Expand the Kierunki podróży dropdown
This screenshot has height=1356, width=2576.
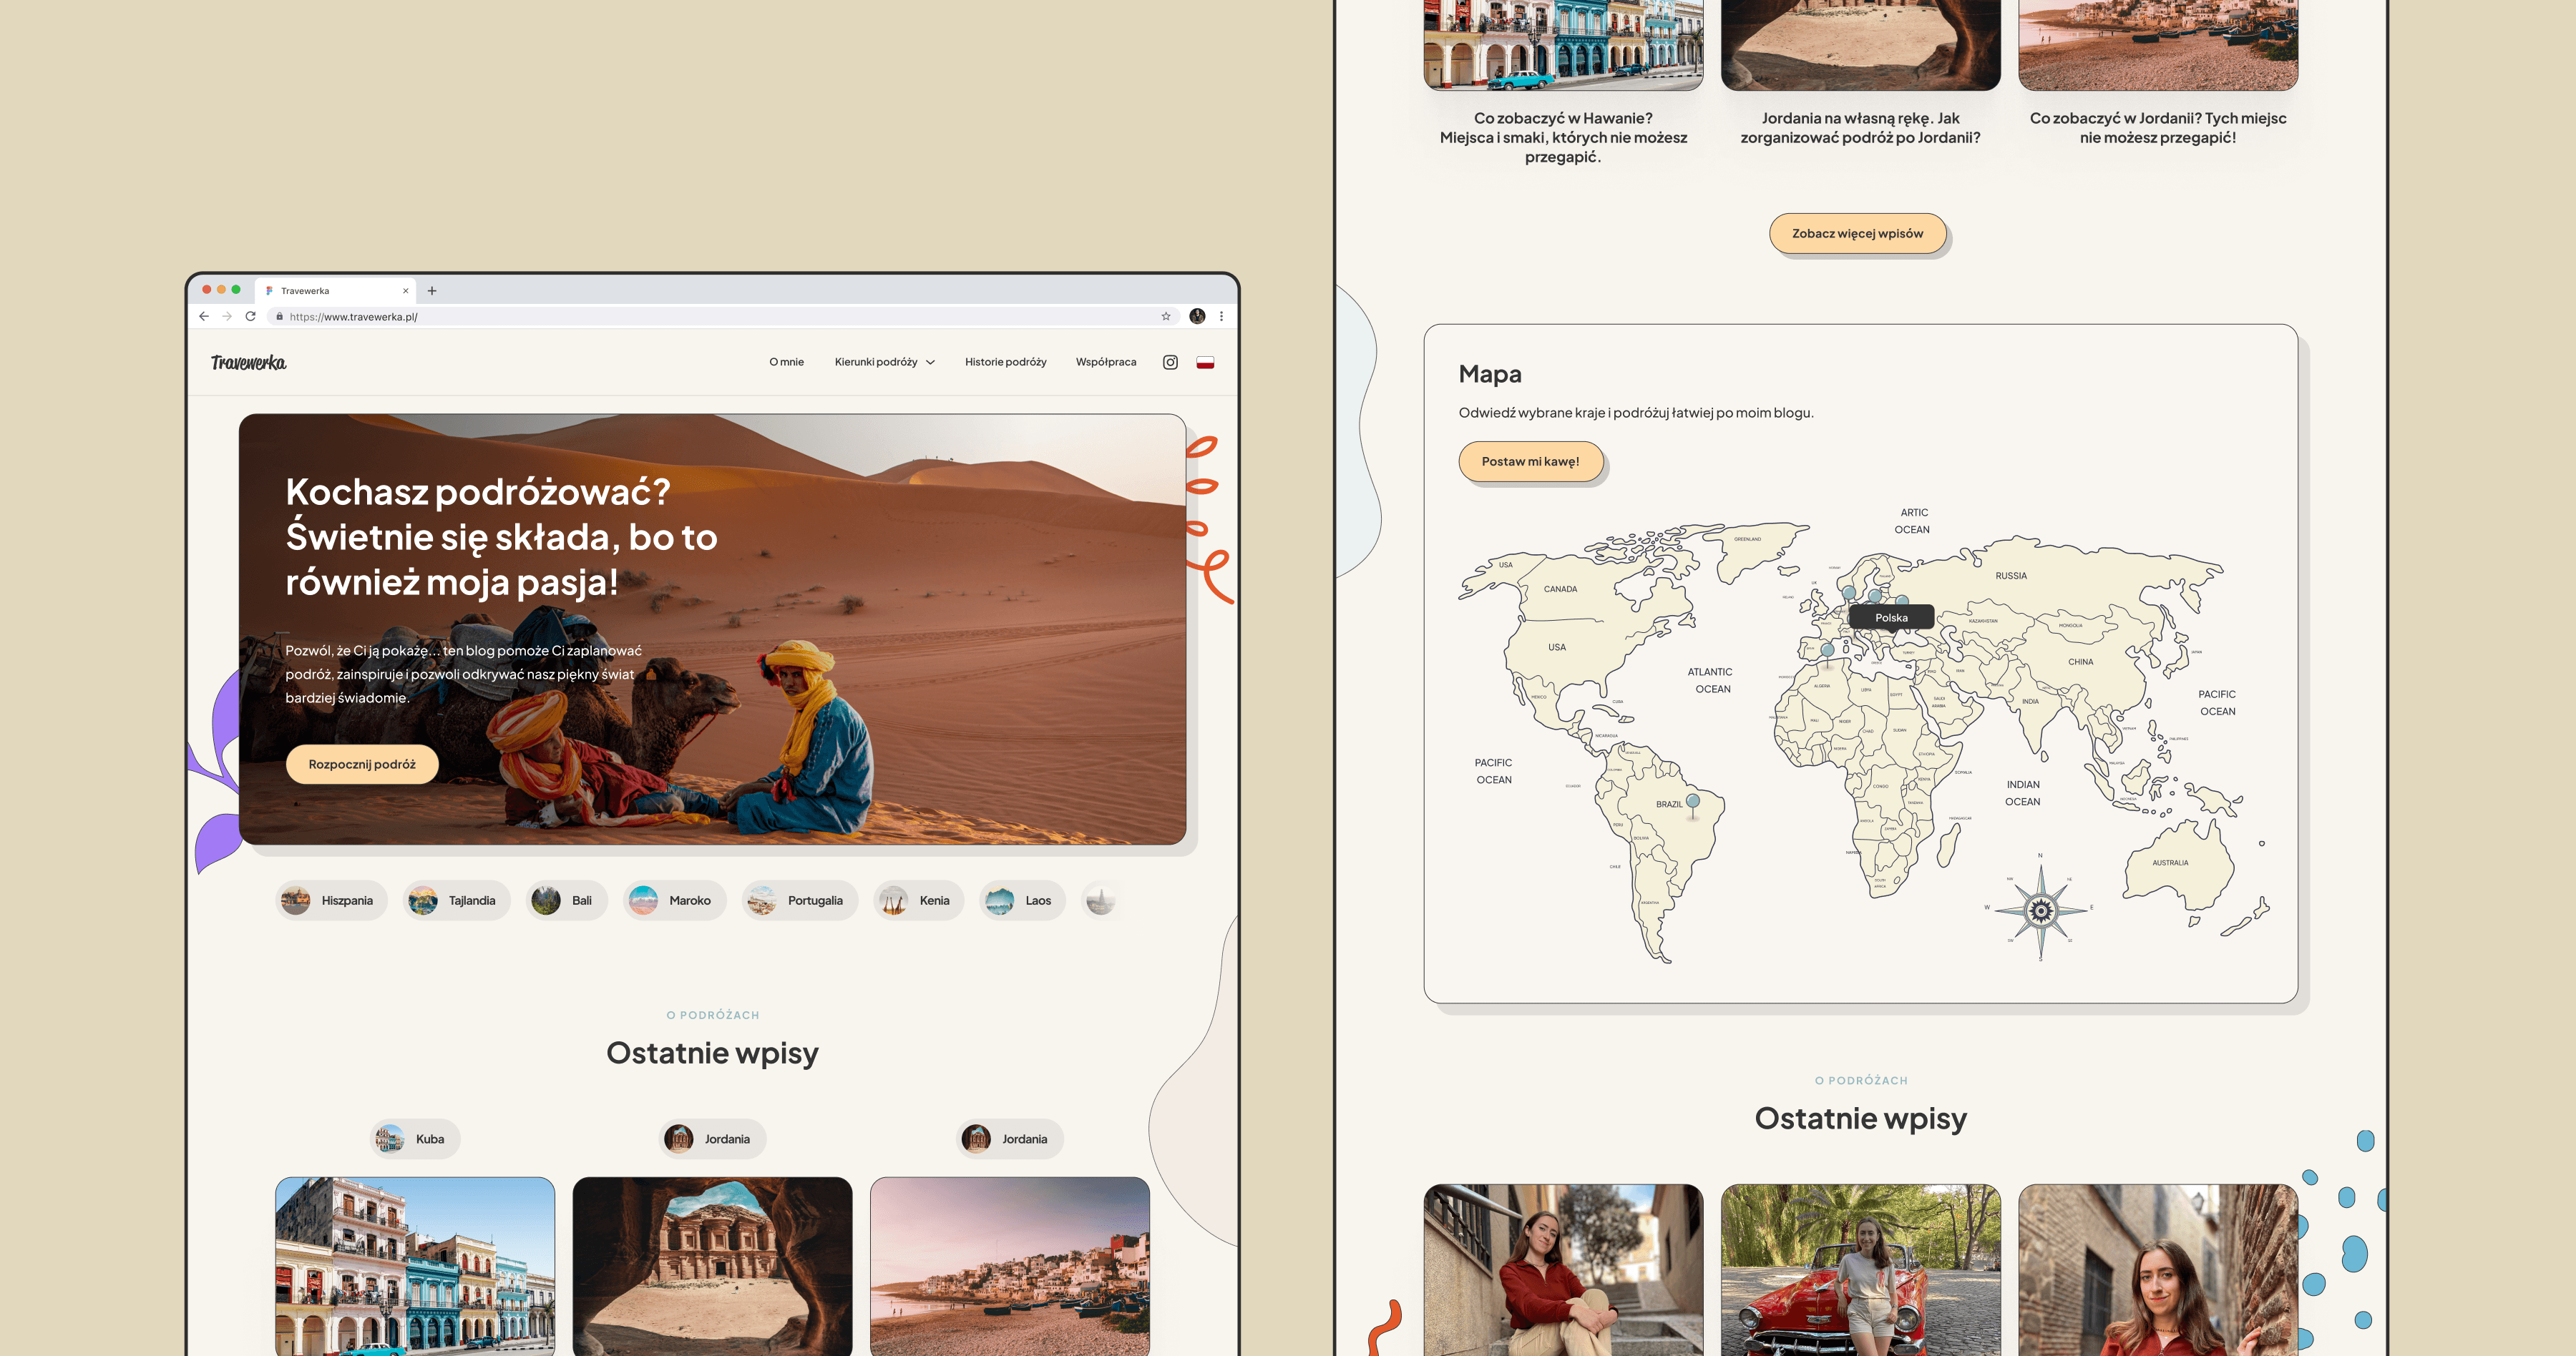884,362
